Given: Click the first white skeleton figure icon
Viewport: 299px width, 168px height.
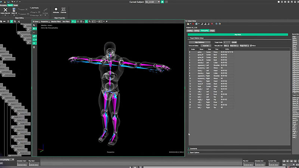Looking at the screenshot, I should tap(202, 24).
